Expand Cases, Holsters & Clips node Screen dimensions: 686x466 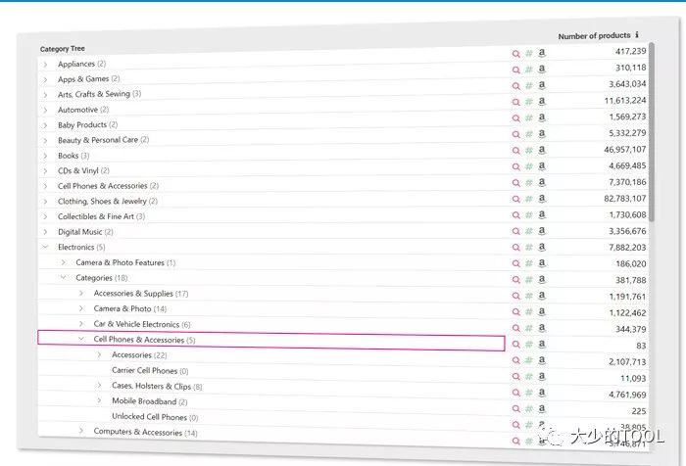(99, 385)
